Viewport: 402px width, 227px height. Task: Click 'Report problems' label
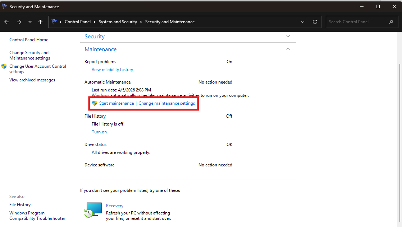pyautogui.click(x=100, y=62)
